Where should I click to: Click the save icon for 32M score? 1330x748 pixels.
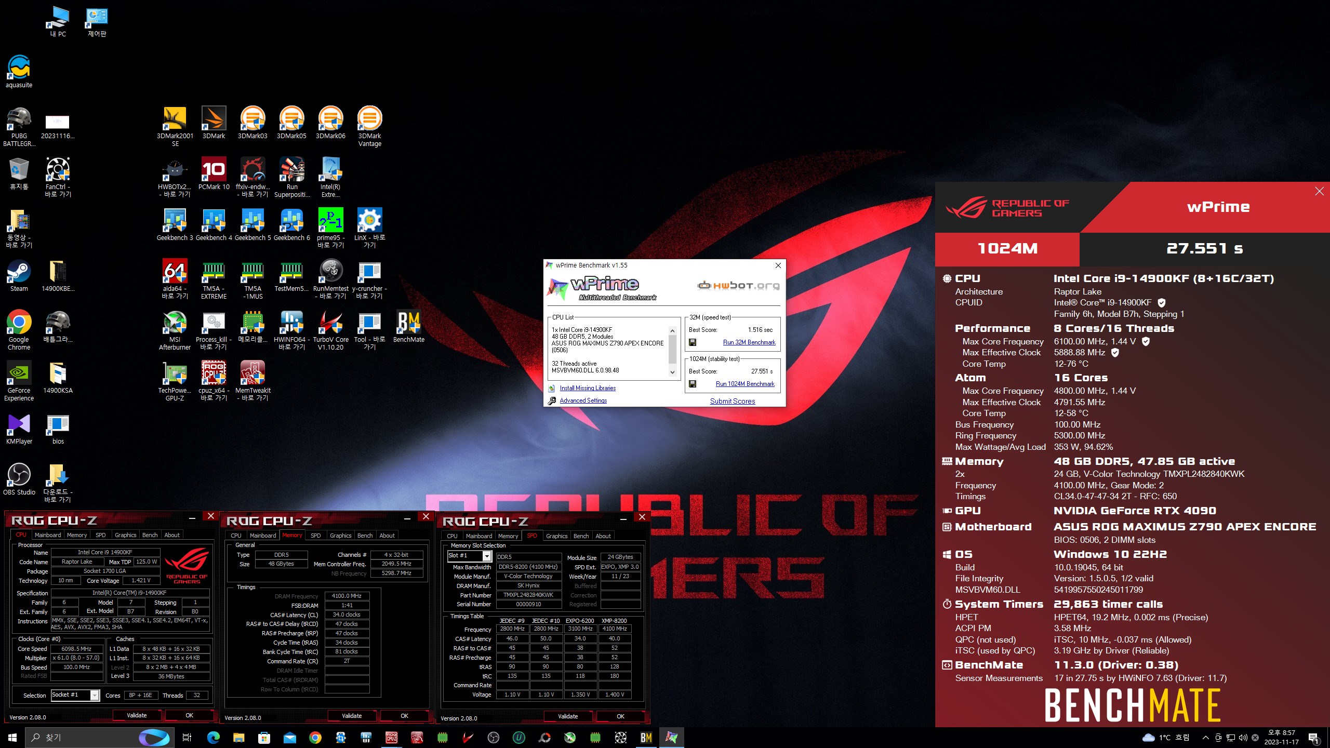(x=693, y=342)
